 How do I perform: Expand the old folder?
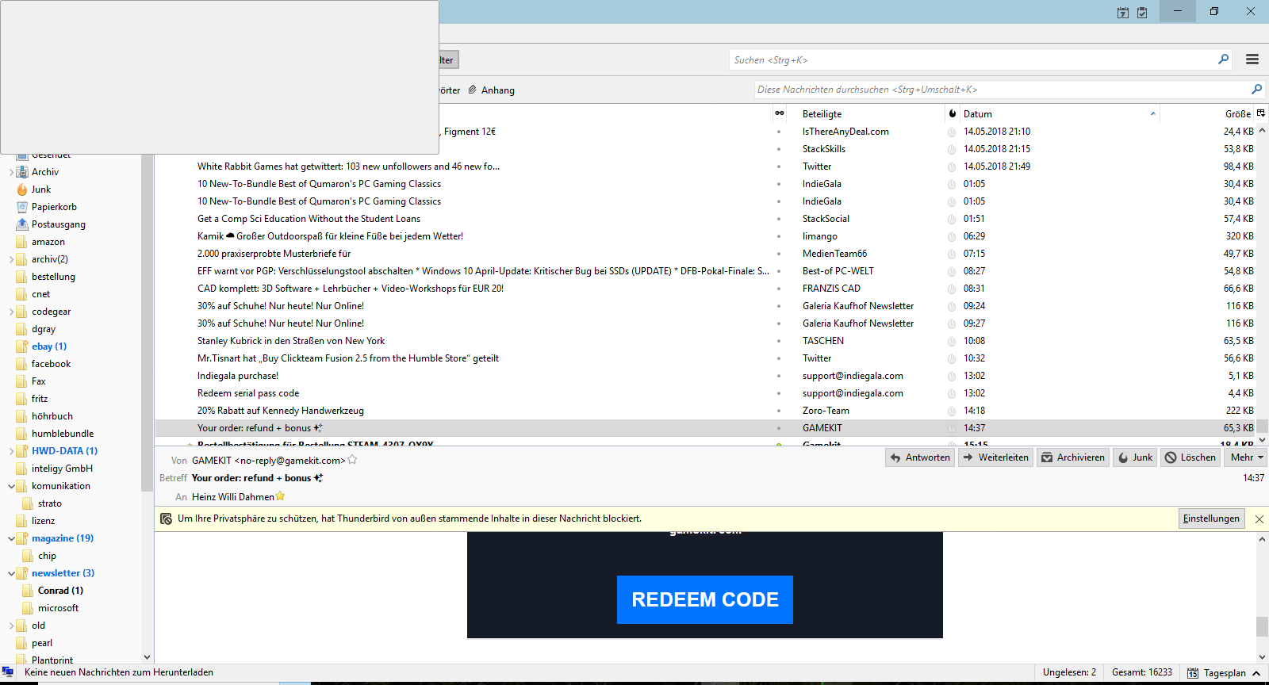click(11, 626)
